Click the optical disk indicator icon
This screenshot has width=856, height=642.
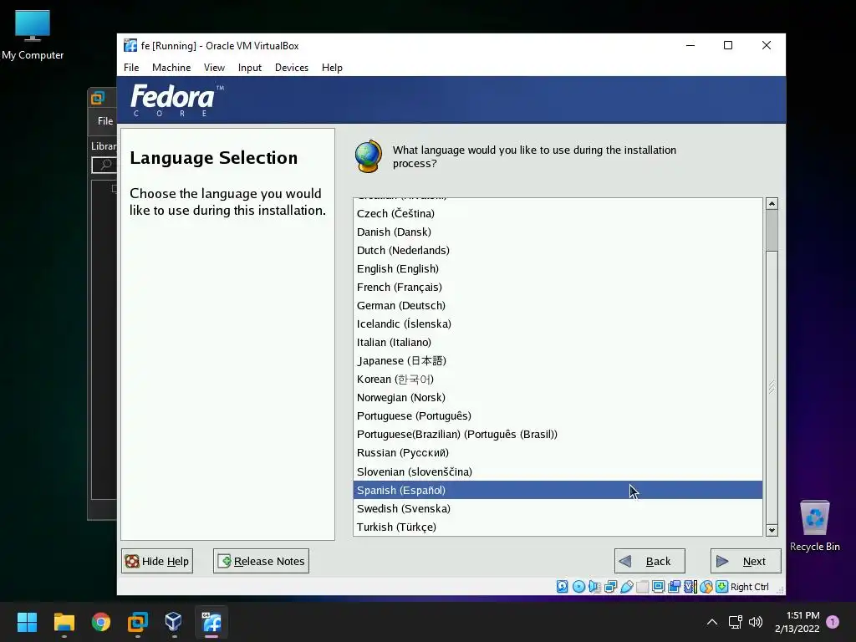578,587
